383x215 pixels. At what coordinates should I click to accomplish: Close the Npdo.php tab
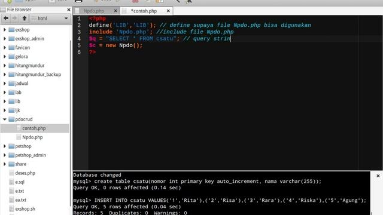tap(115, 11)
